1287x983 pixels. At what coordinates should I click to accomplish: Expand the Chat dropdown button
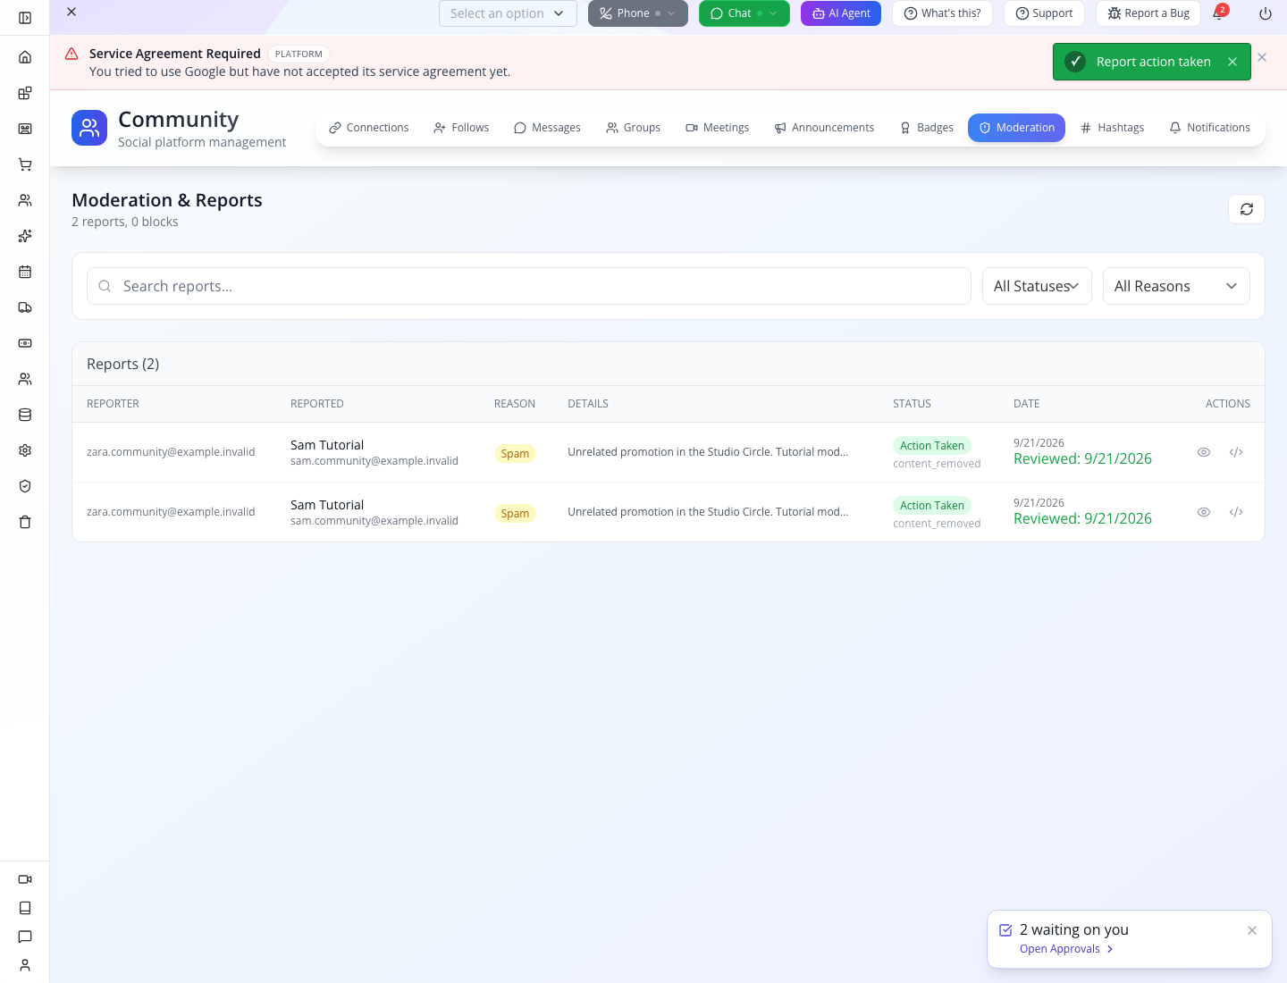coord(744,13)
